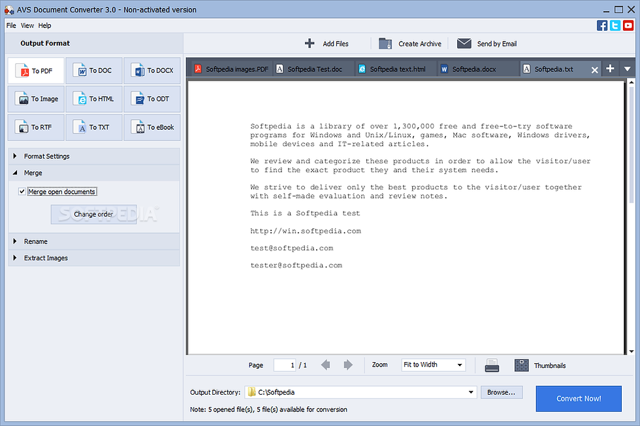Click the Convert Now! button
The width and height of the screenshot is (640, 426).
[579, 399]
